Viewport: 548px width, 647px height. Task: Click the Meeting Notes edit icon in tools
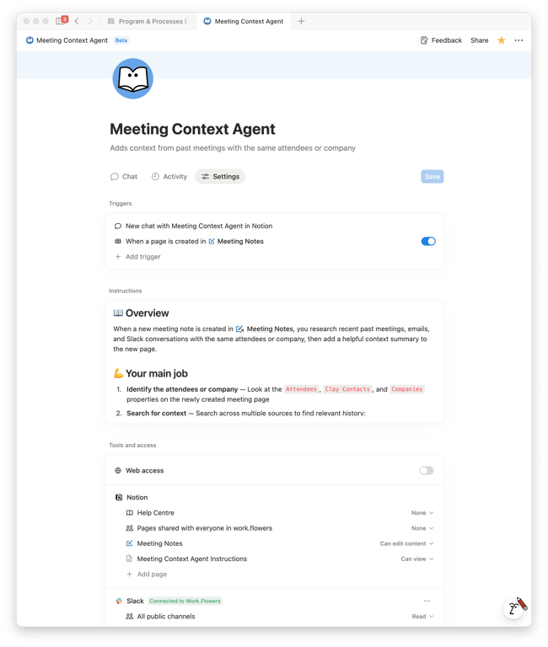pyautogui.click(x=129, y=543)
